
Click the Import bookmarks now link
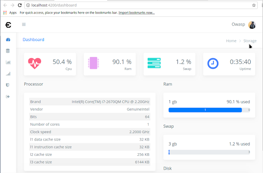pyautogui.click(x=136, y=13)
